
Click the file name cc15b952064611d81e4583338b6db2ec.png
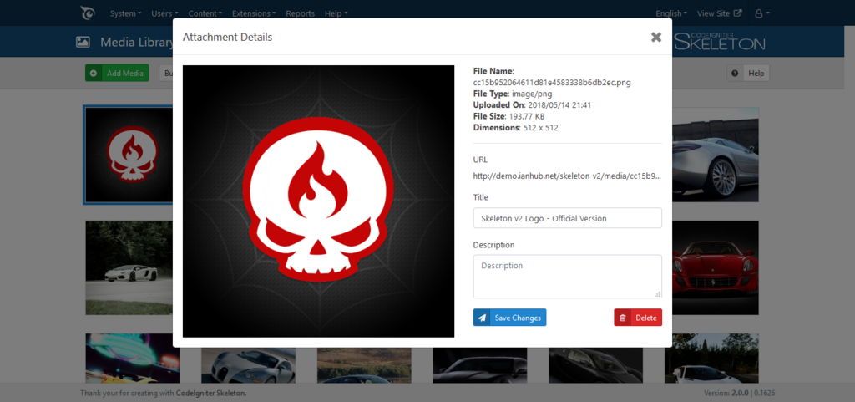552,83
